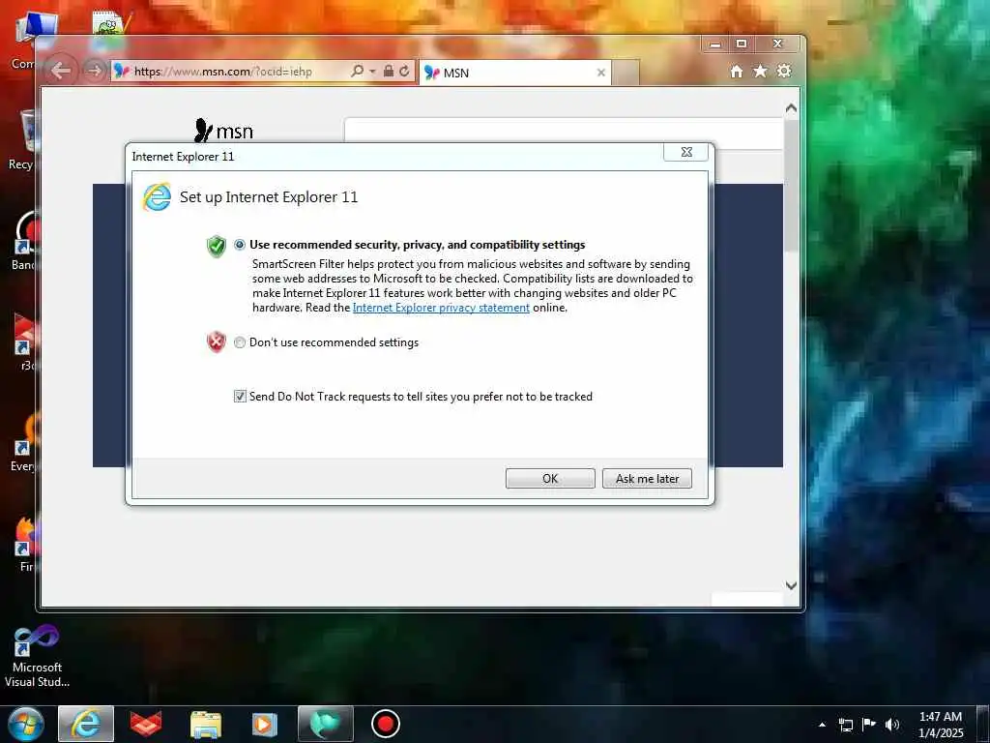This screenshot has height=743, width=990.
Task: Go back with the browser Back arrow
Action: pos(61,70)
